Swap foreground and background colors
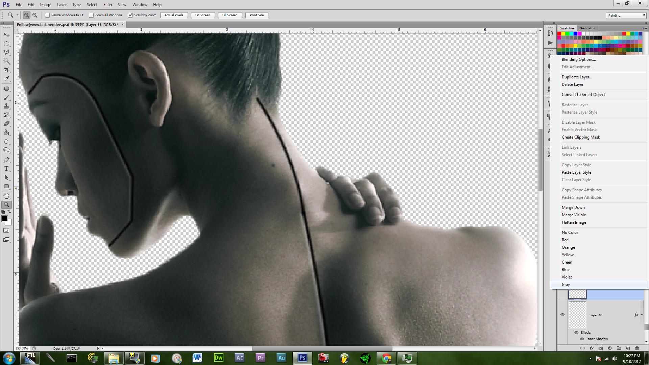This screenshot has width=649, height=365. point(9,212)
